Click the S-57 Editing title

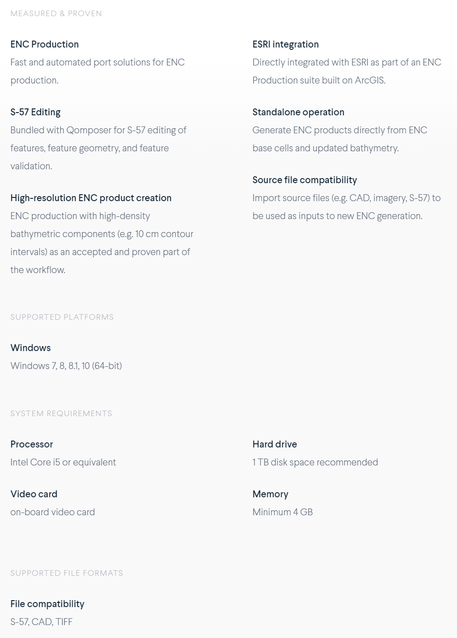tap(36, 112)
